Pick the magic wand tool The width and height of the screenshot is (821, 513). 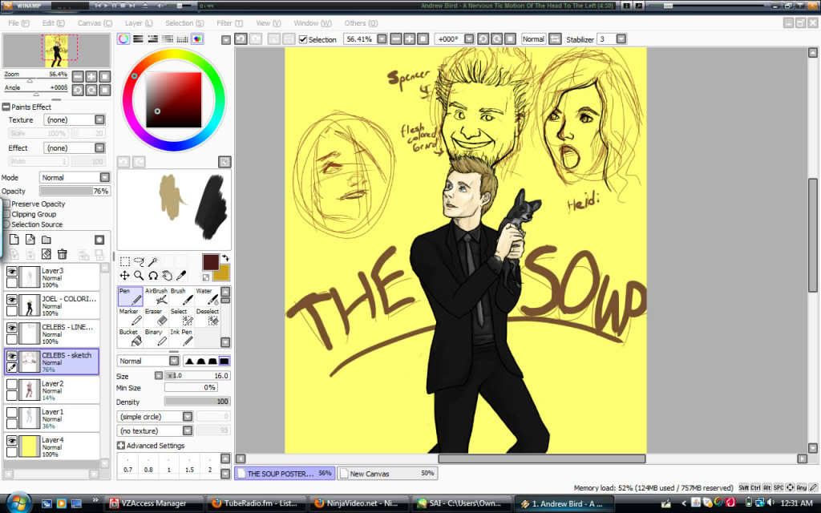pos(153,261)
